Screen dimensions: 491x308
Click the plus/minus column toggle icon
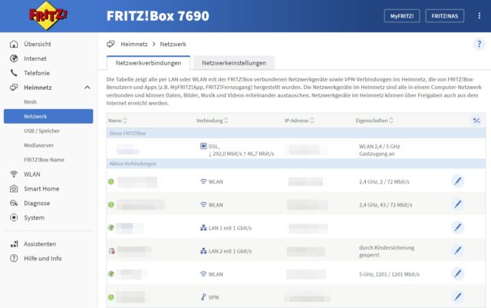(476, 121)
